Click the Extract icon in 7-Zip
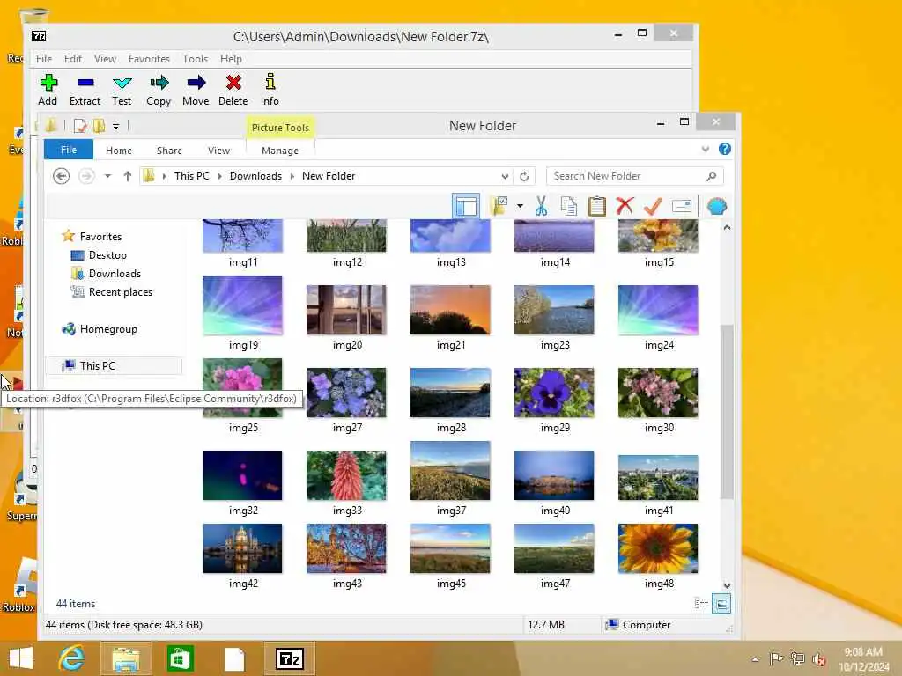 [85, 84]
